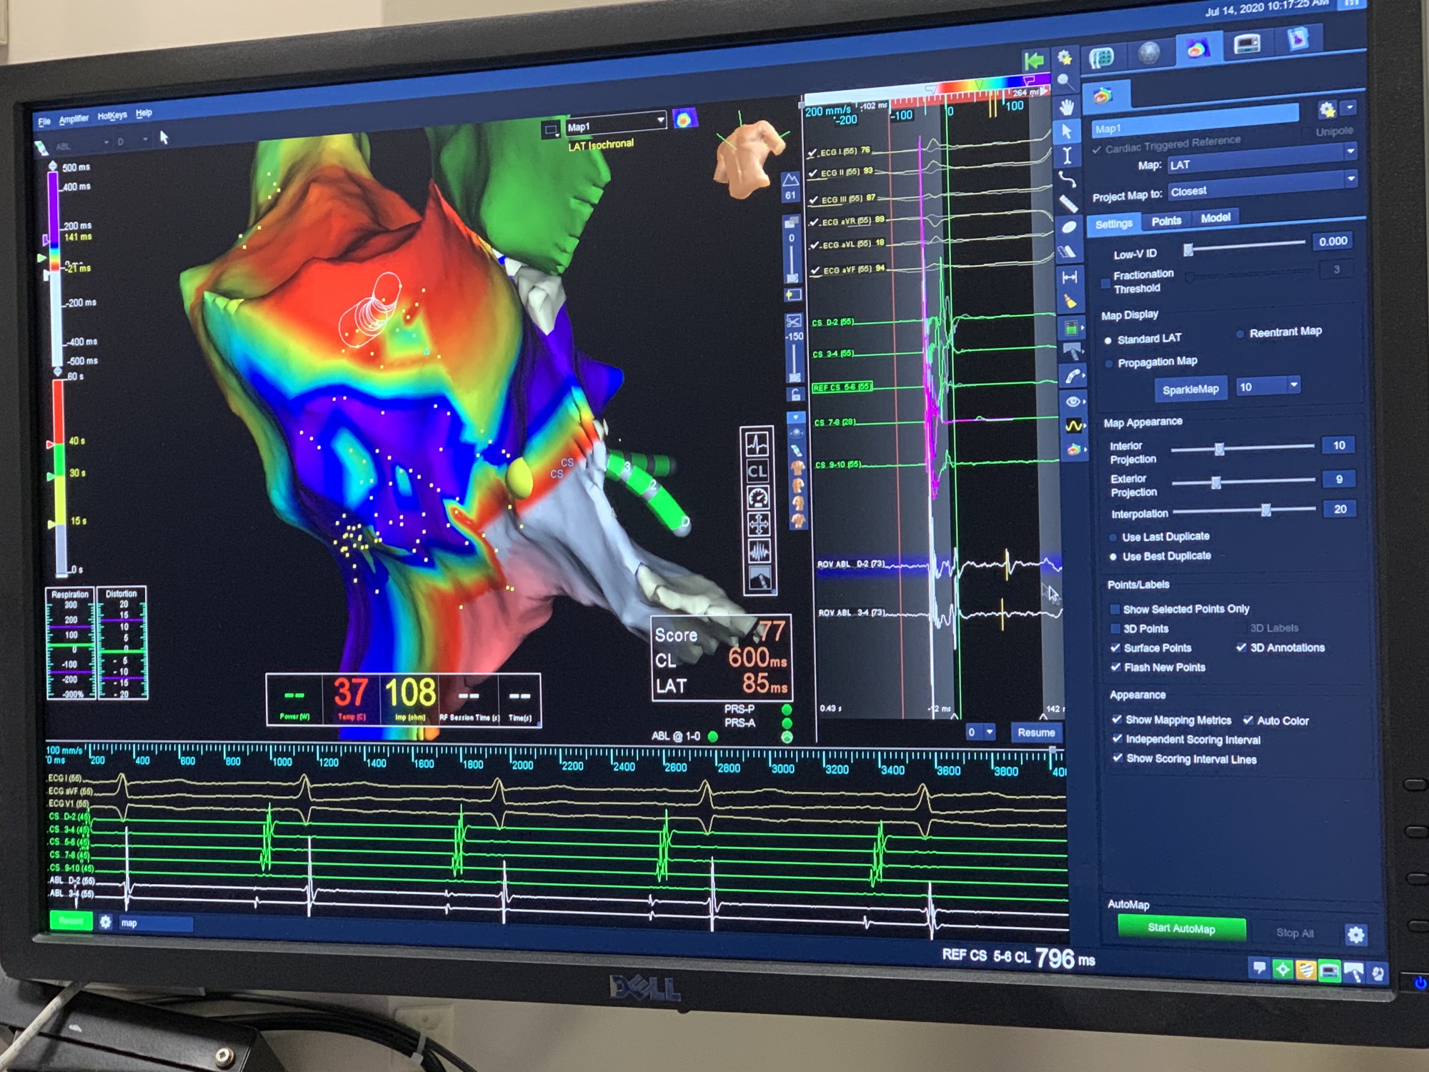
Task: Switch to the Points tab
Action: (x=1166, y=221)
